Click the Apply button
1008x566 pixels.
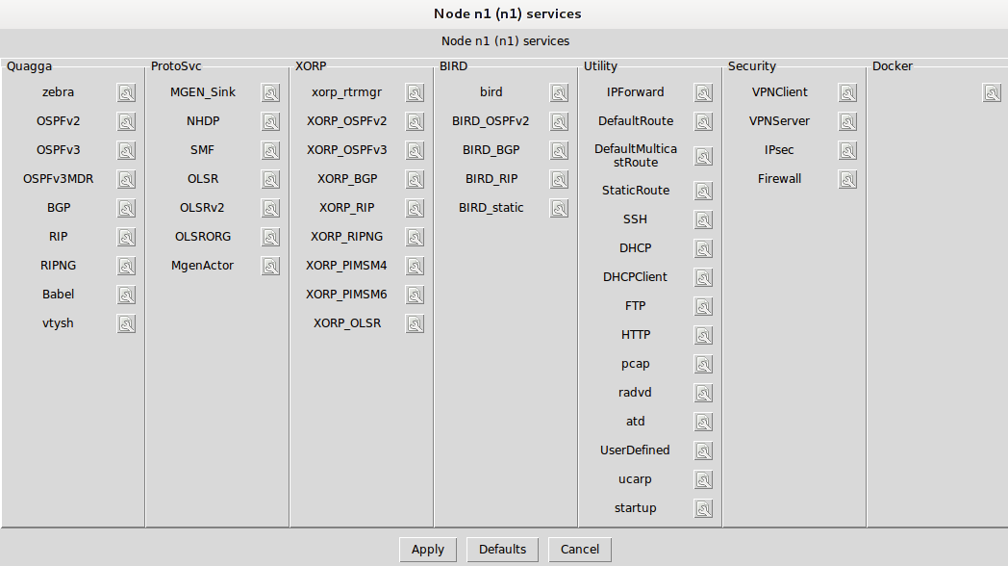coord(428,550)
